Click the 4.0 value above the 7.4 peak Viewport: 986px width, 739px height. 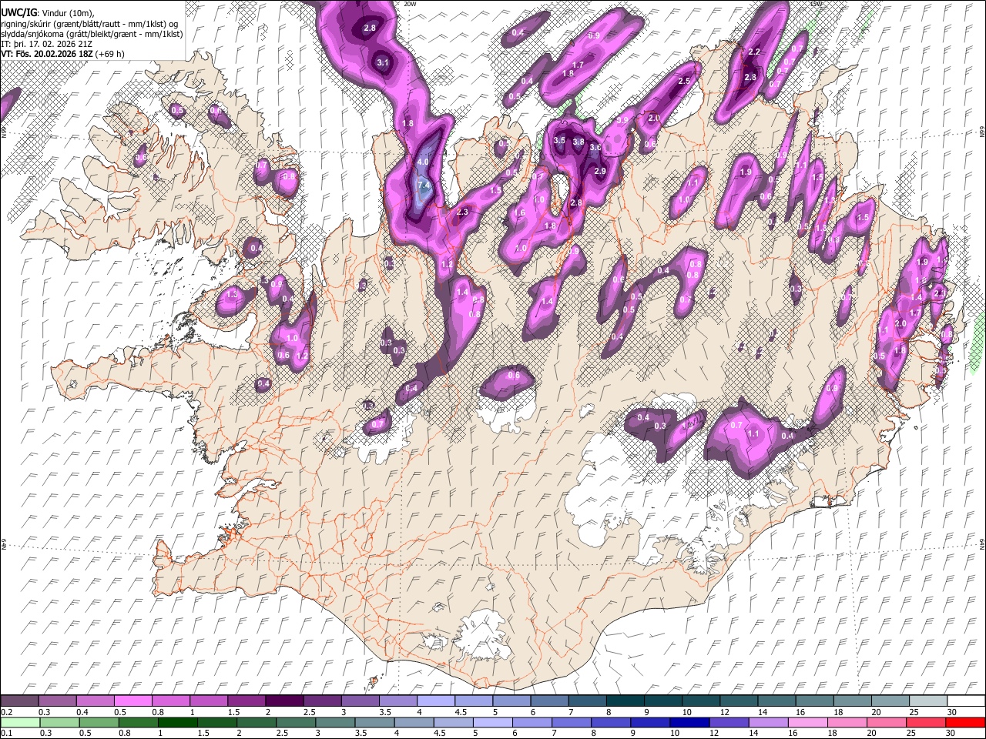click(x=423, y=162)
